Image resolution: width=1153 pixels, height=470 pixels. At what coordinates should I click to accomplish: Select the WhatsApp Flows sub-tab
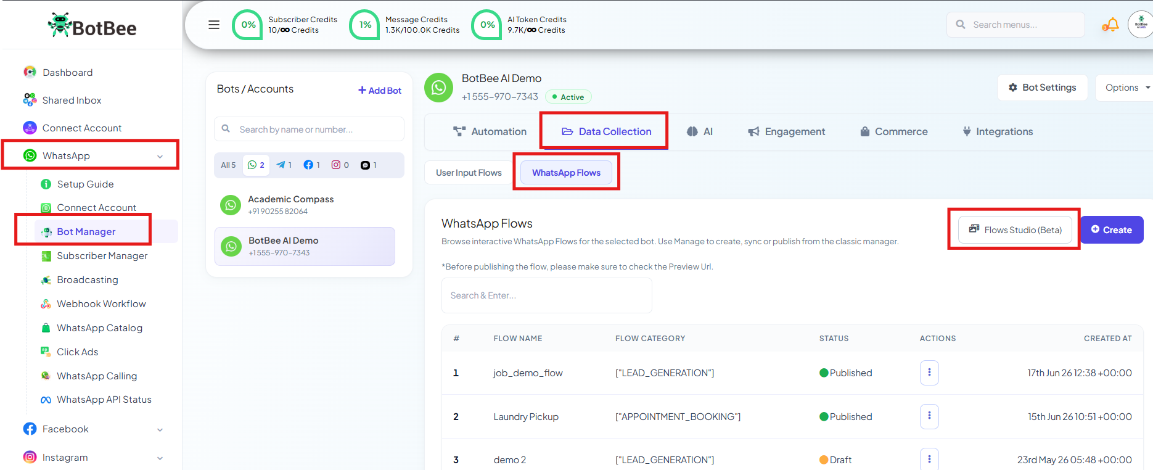566,173
